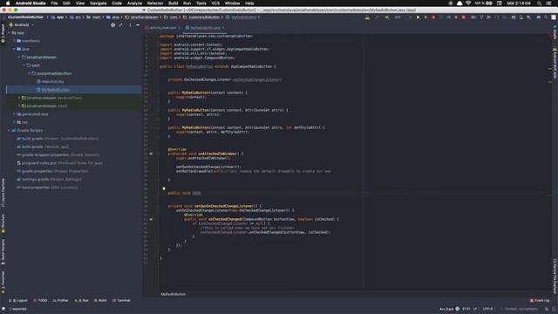Open the Logcat tool window

pos(18,300)
